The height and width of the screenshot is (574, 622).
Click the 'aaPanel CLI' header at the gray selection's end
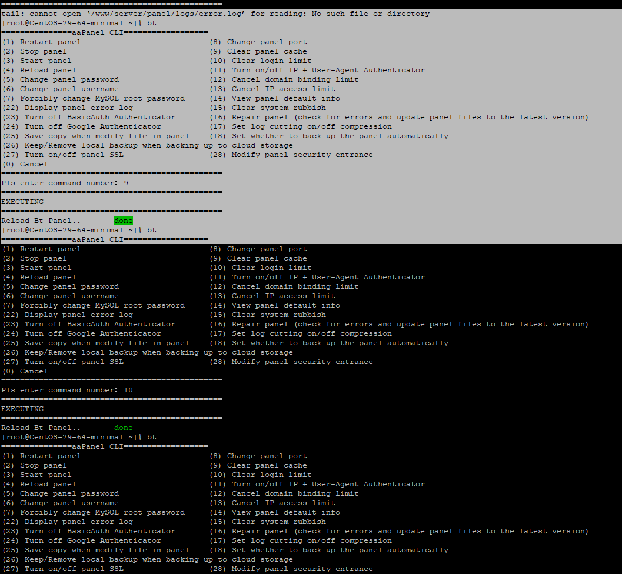coord(105,239)
